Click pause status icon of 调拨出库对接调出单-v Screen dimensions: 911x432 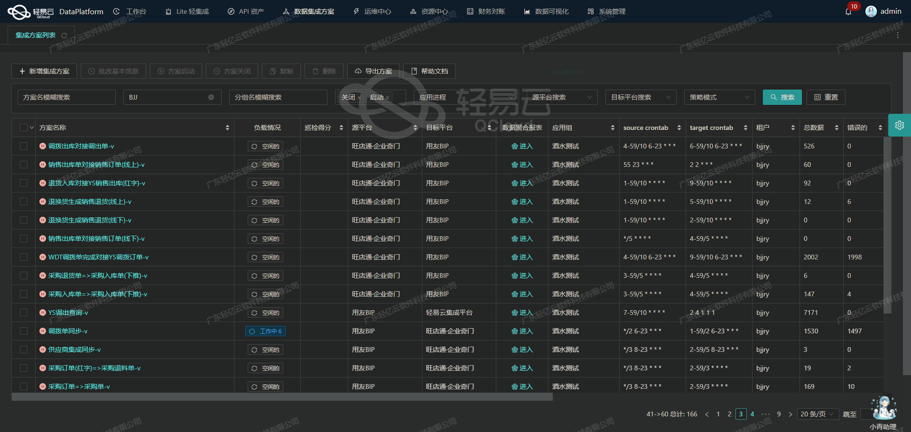pos(43,146)
